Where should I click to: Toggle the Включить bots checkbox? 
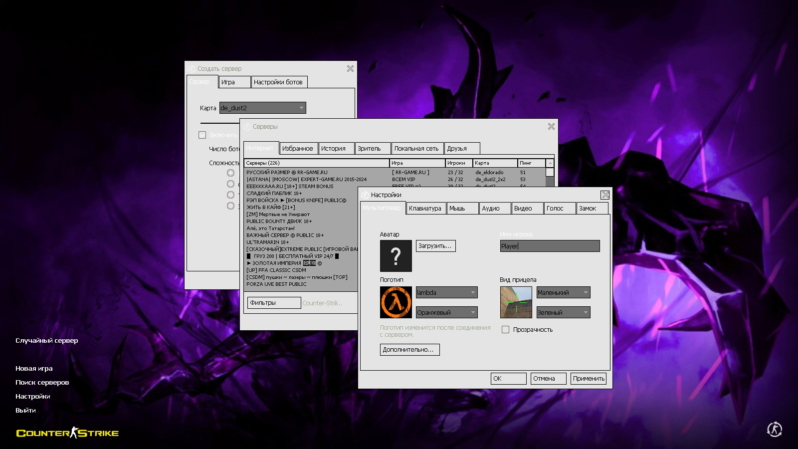[202, 135]
